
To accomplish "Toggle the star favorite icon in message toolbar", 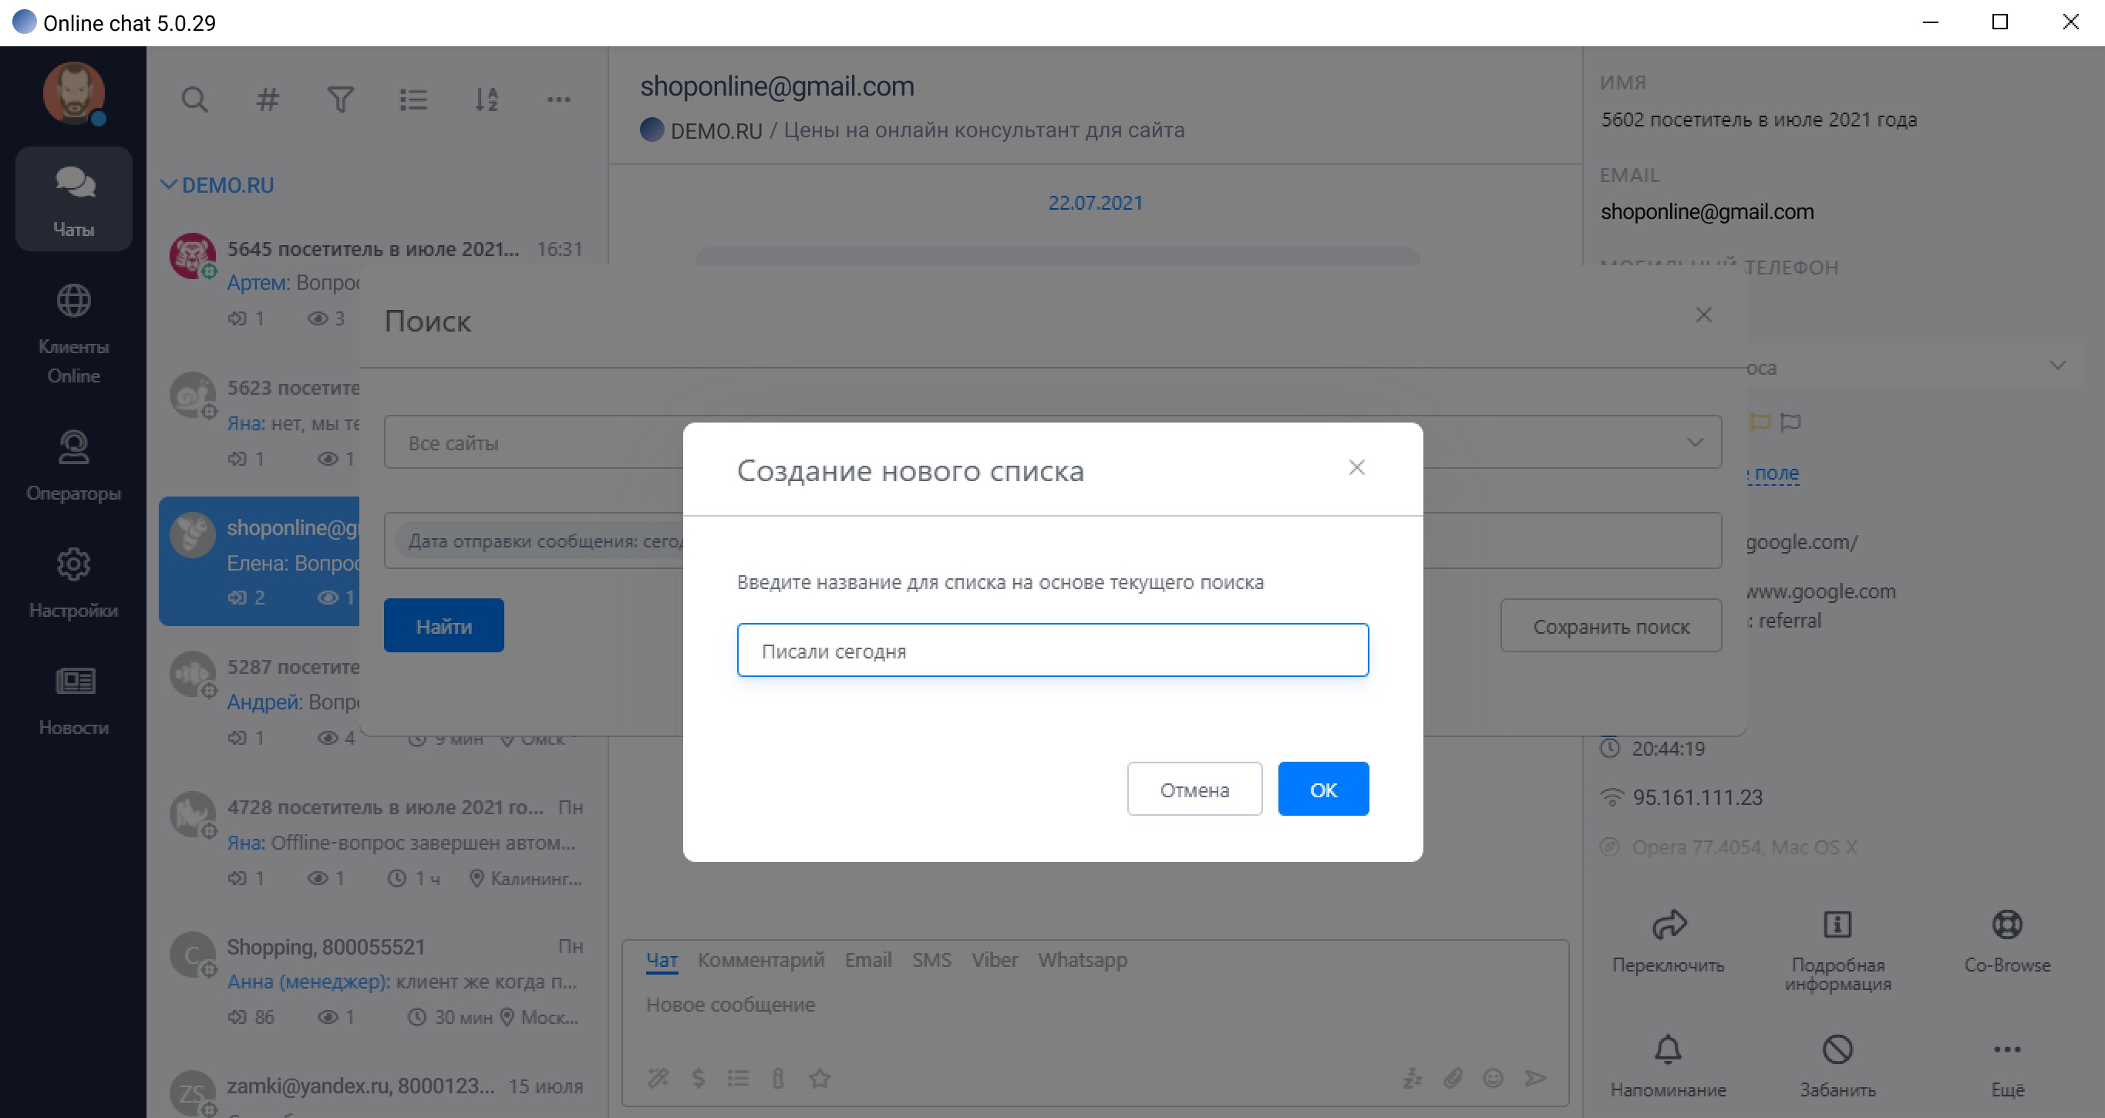I will 820,1079.
